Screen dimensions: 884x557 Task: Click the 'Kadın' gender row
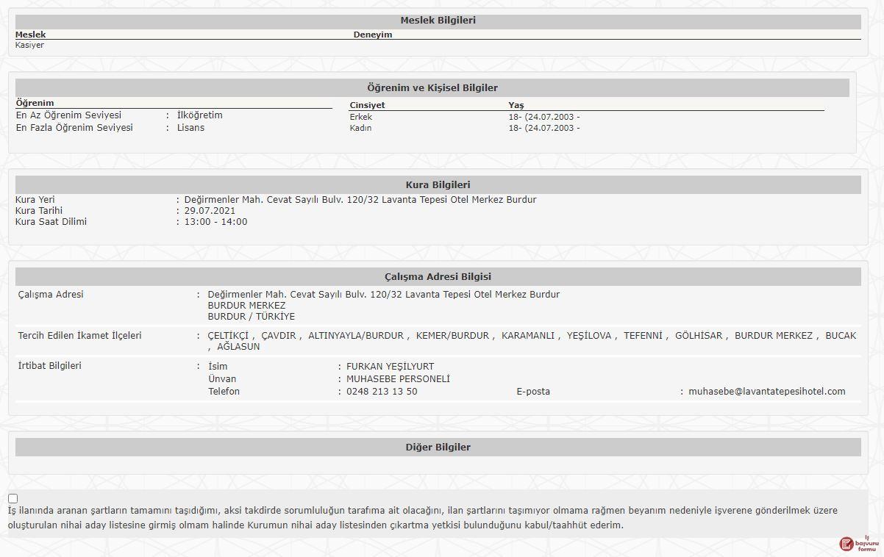(x=360, y=128)
